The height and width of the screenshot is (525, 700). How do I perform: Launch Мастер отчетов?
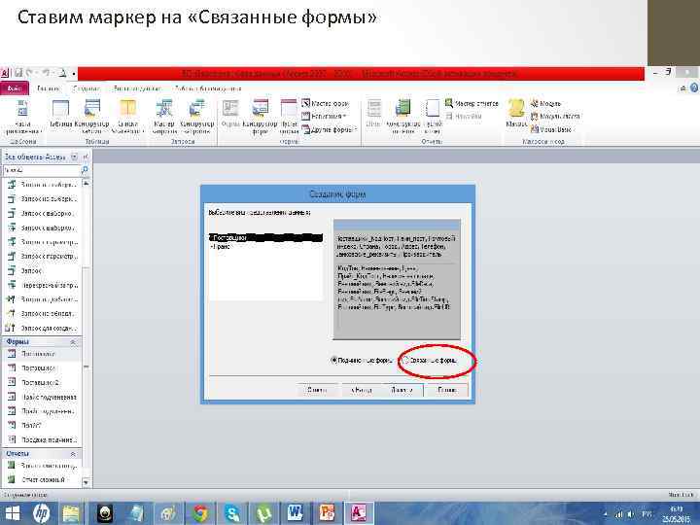[472, 104]
